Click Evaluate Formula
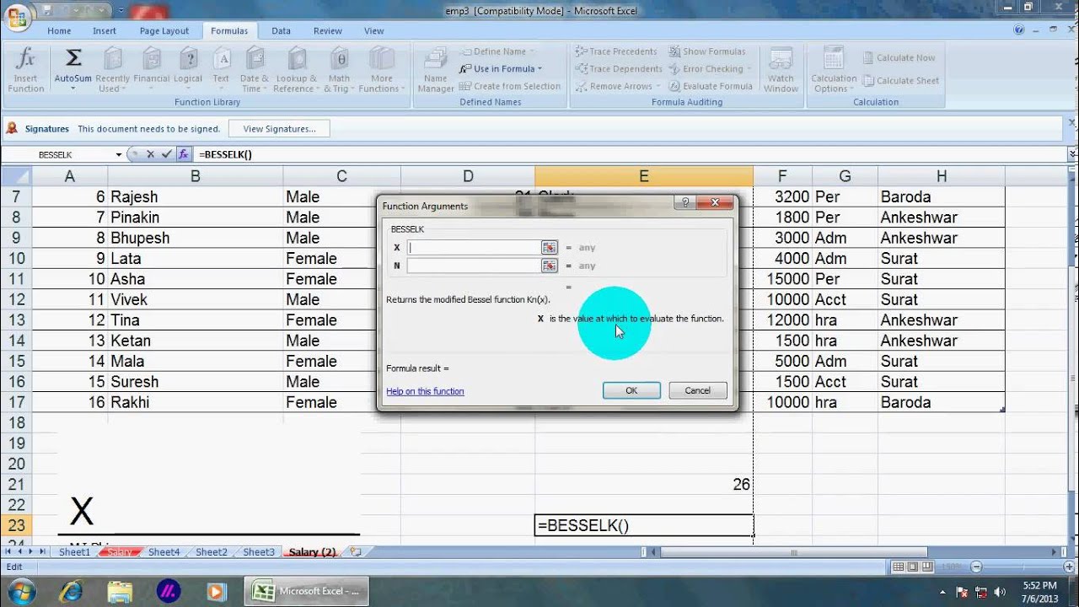The width and height of the screenshot is (1079, 607). (711, 86)
